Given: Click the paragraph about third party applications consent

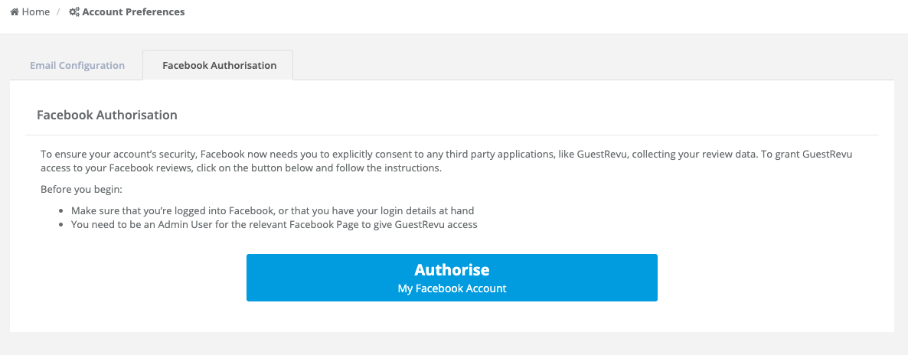Looking at the screenshot, I should [x=446, y=161].
